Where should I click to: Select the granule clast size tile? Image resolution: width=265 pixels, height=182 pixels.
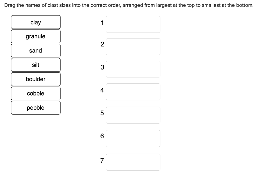[36, 36]
